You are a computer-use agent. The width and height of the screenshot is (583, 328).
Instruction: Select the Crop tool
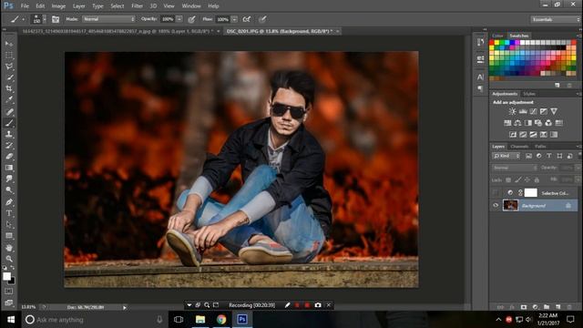click(9, 88)
